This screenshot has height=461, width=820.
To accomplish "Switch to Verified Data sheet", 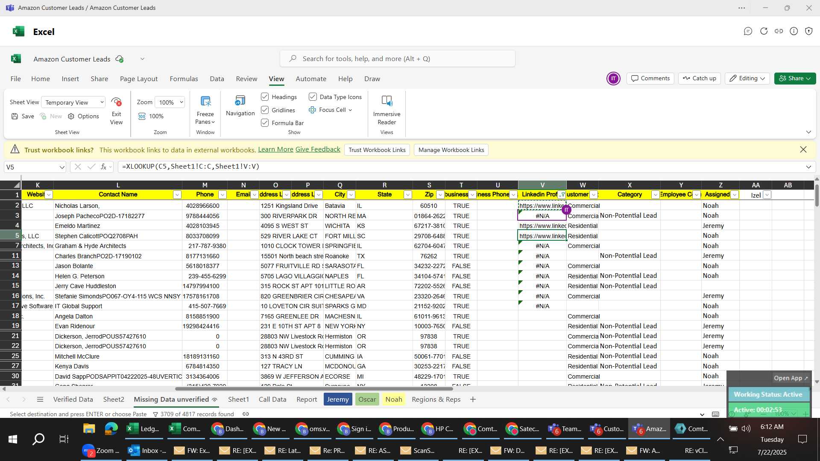I will pyautogui.click(x=73, y=400).
